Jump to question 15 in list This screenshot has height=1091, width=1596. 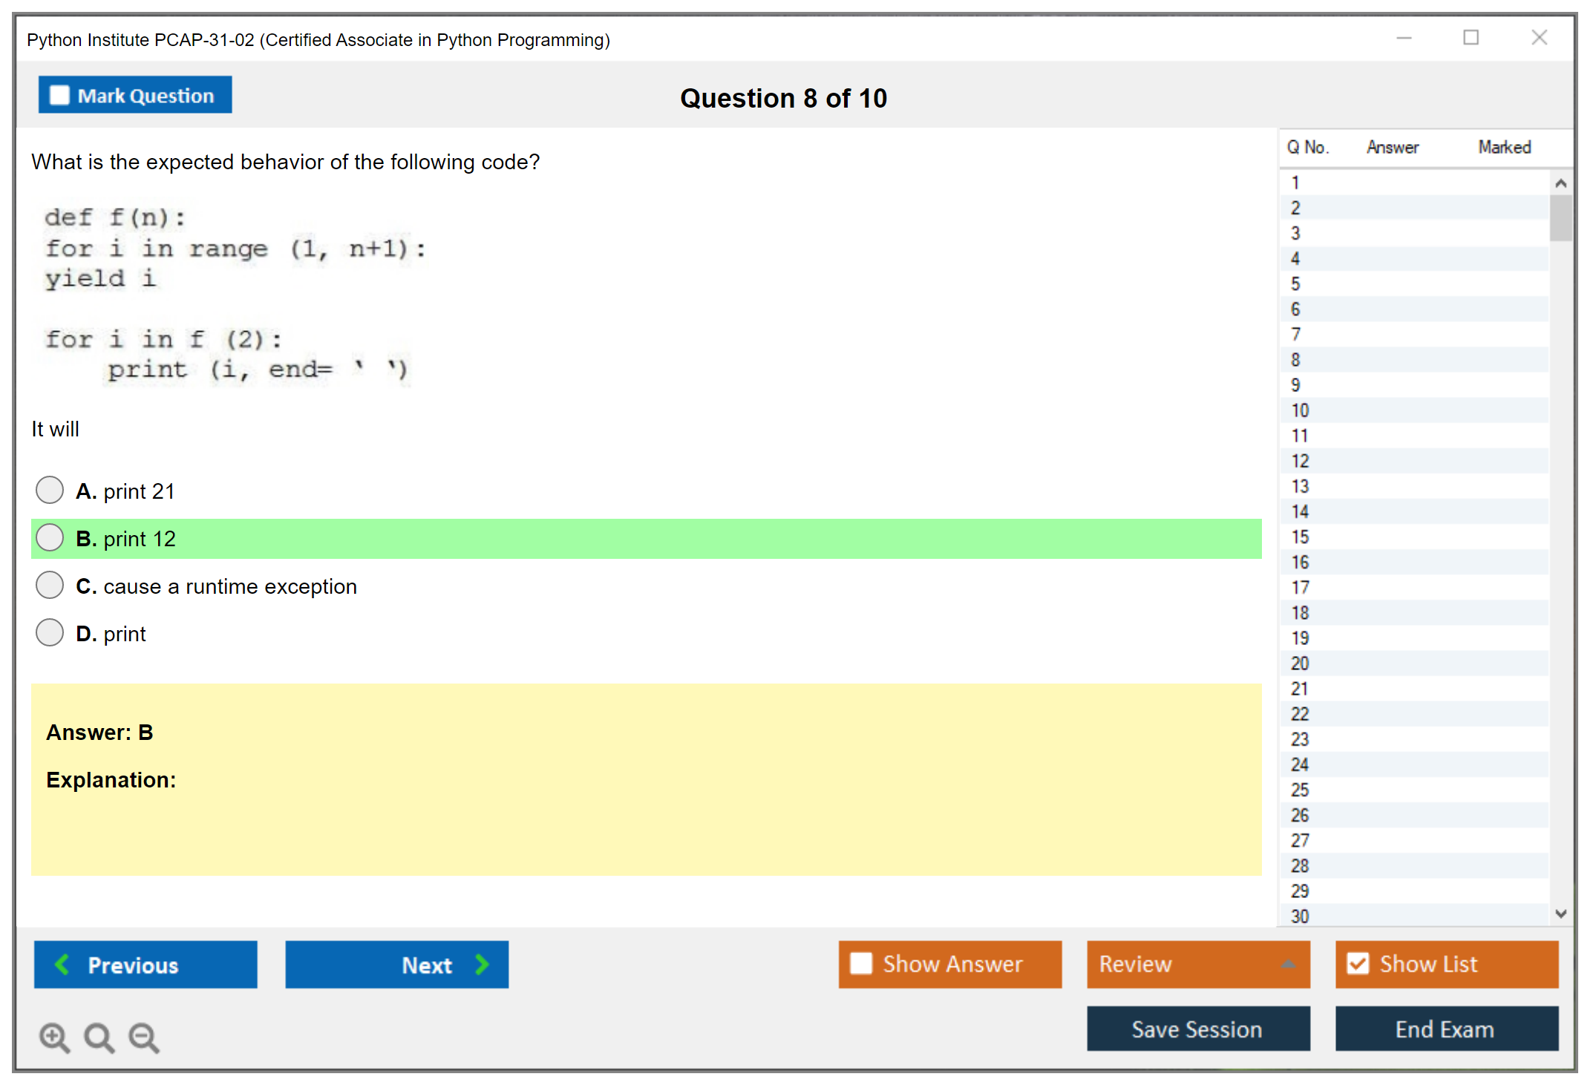(x=1300, y=537)
